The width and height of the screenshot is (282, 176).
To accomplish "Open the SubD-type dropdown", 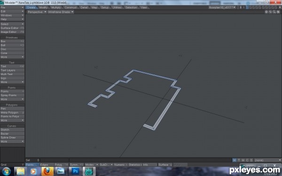I will [x=106, y=165].
